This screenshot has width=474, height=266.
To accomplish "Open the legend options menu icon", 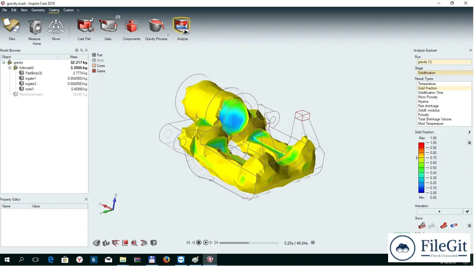I will pos(470,143).
